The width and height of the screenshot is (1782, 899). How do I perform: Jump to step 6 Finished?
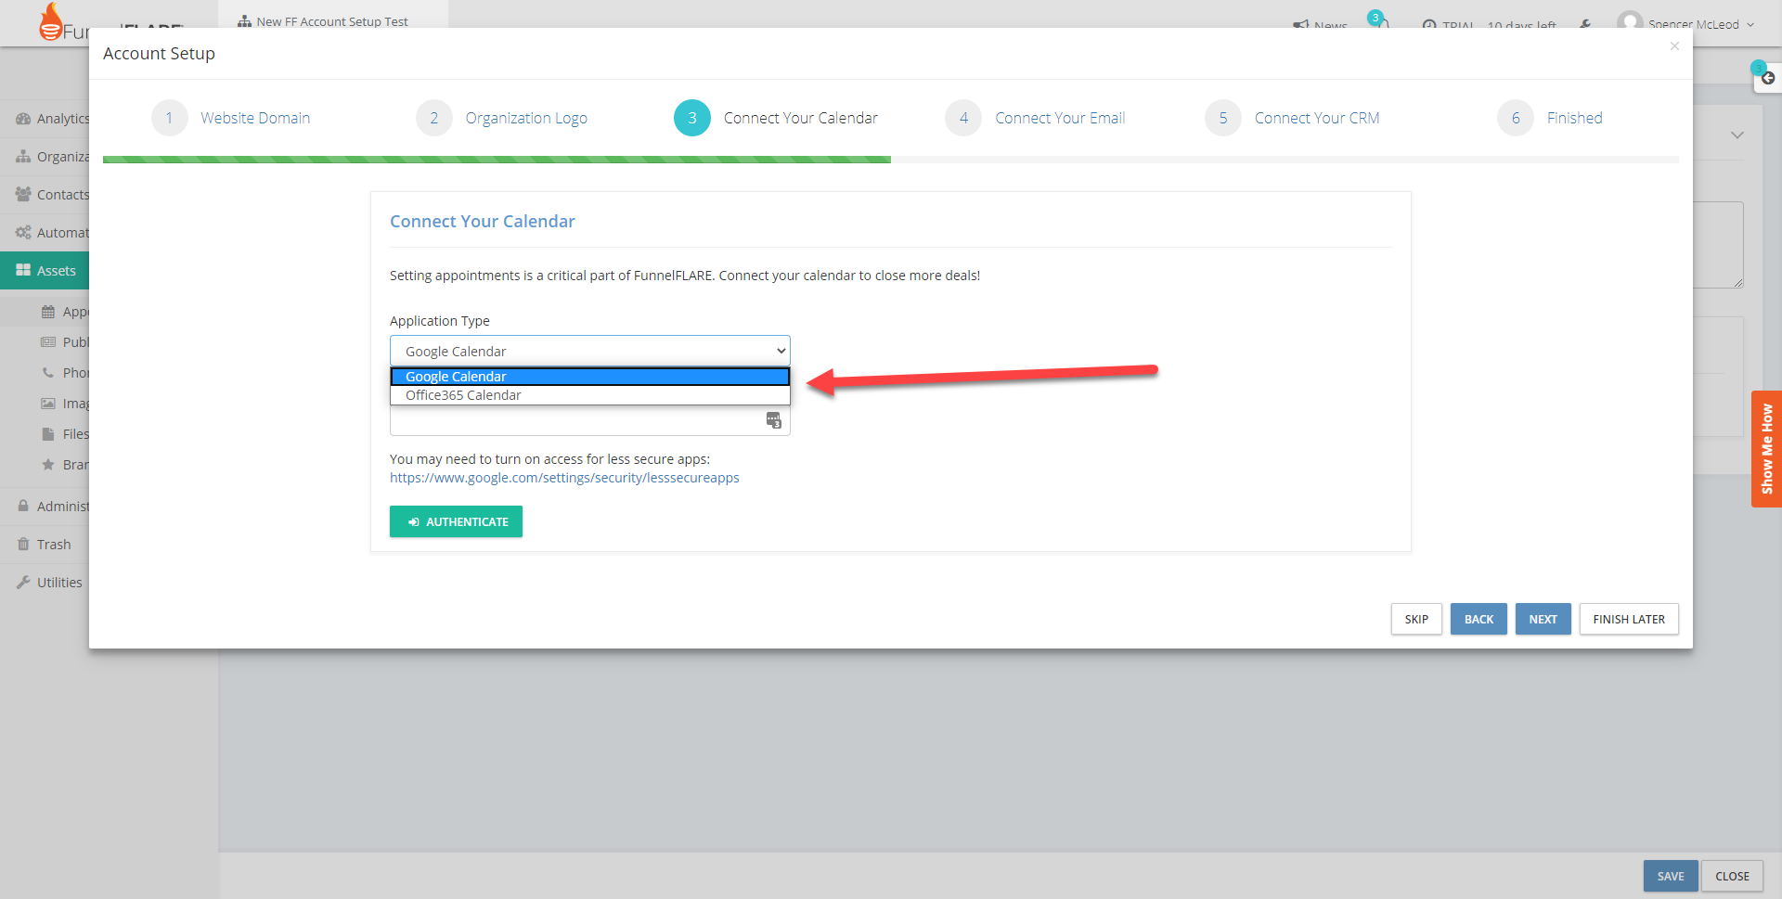click(x=1550, y=118)
